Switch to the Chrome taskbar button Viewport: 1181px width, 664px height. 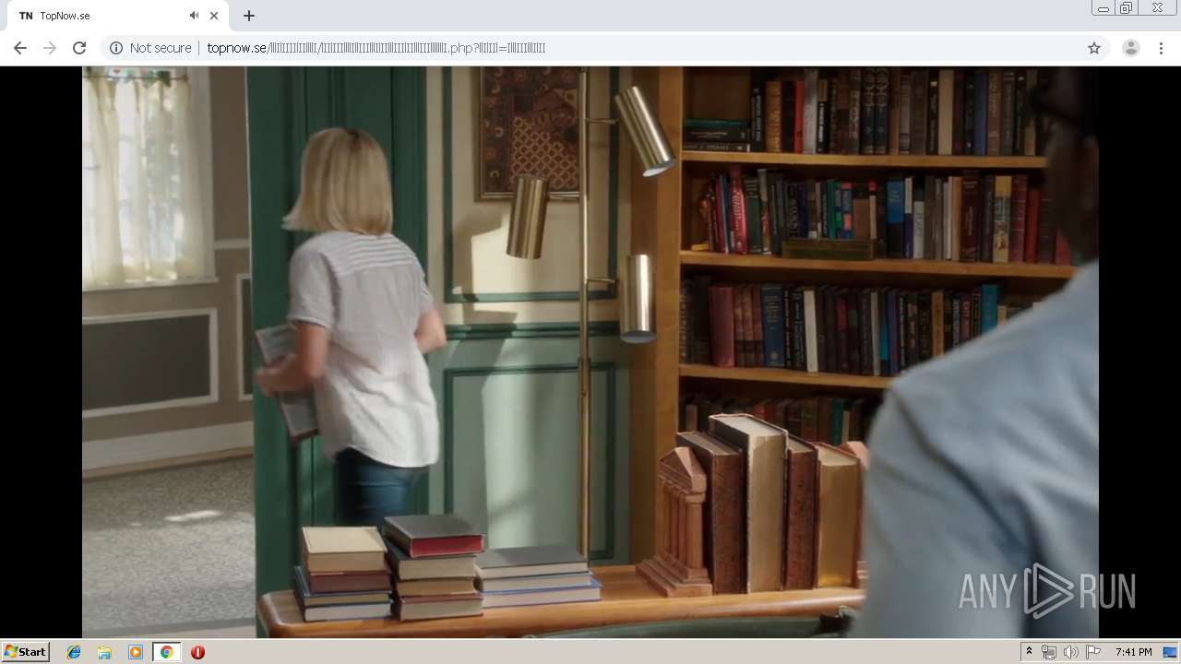point(166,652)
